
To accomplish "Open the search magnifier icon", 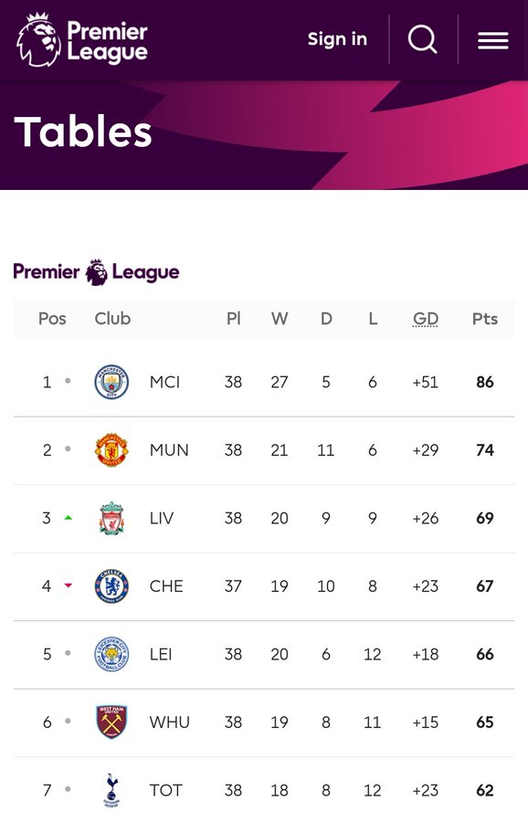I will [x=423, y=38].
